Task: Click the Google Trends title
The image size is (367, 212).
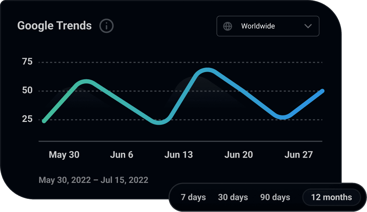Action: 54,26
